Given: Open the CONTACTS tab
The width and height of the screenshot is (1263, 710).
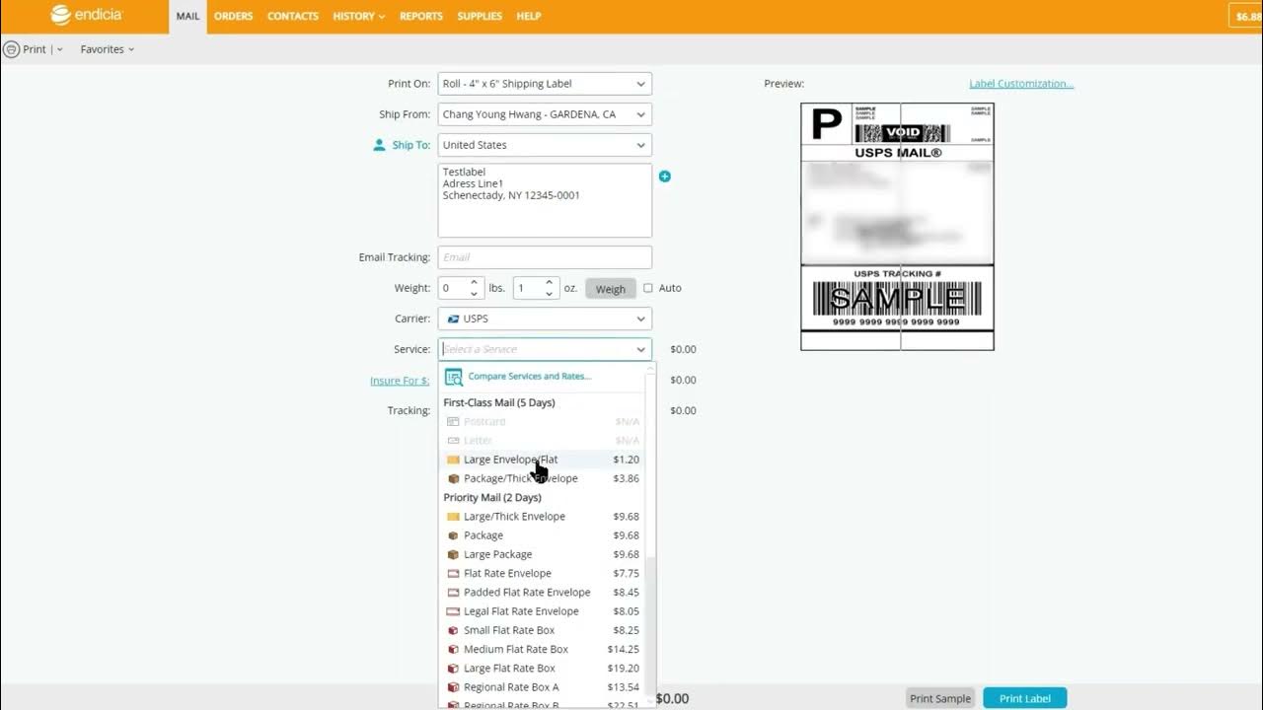Looking at the screenshot, I should pyautogui.click(x=293, y=16).
